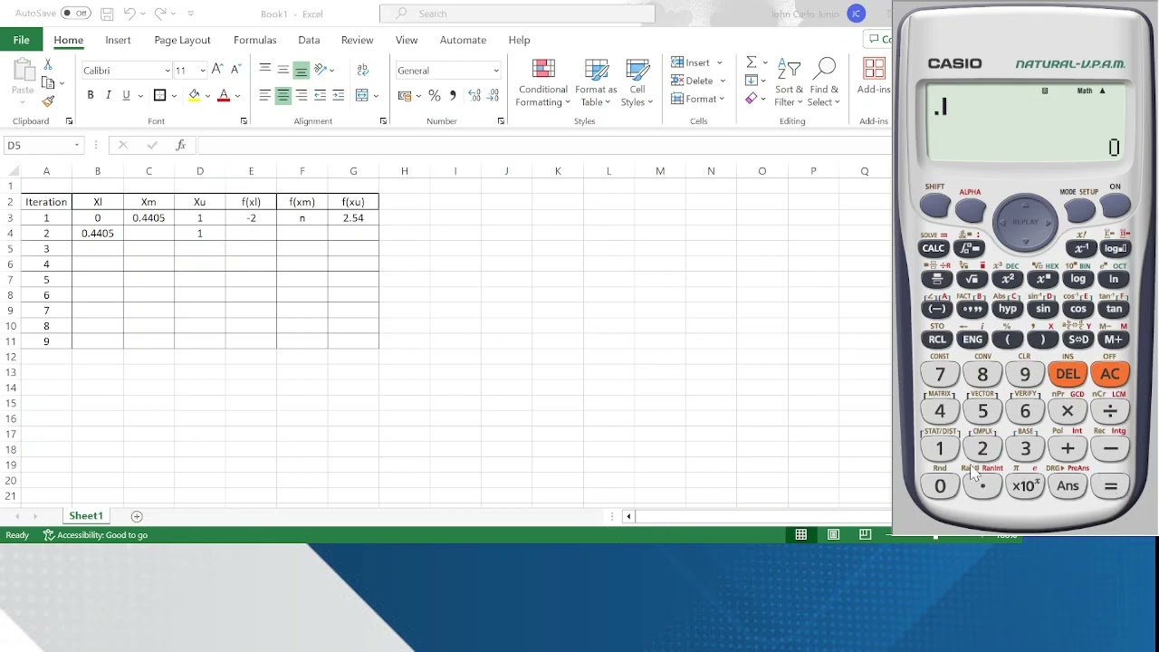The image size is (1159, 652).
Task: Top-align text in the Alignment group
Action: [x=264, y=70]
